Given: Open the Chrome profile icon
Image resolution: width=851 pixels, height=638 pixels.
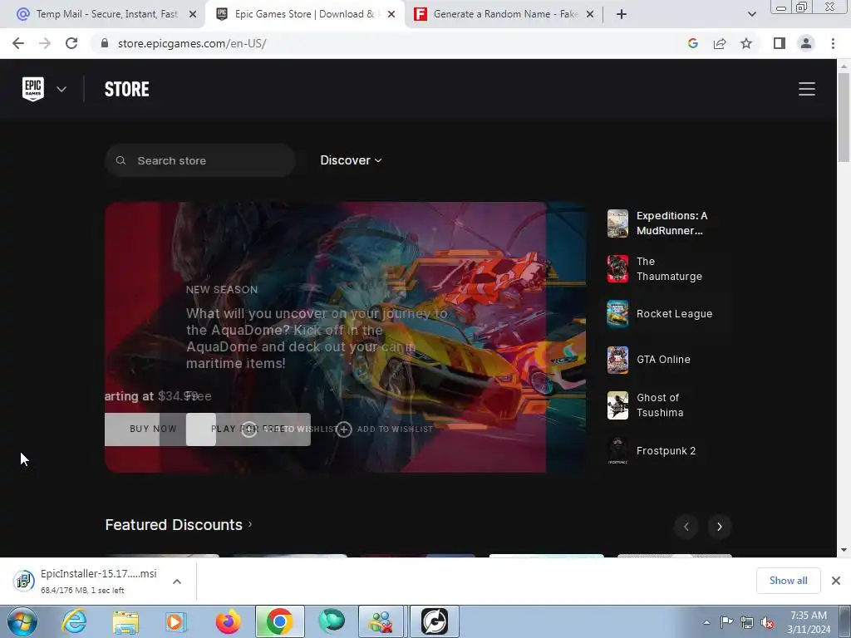Looking at the screenshot, I should tap(806, 43).
